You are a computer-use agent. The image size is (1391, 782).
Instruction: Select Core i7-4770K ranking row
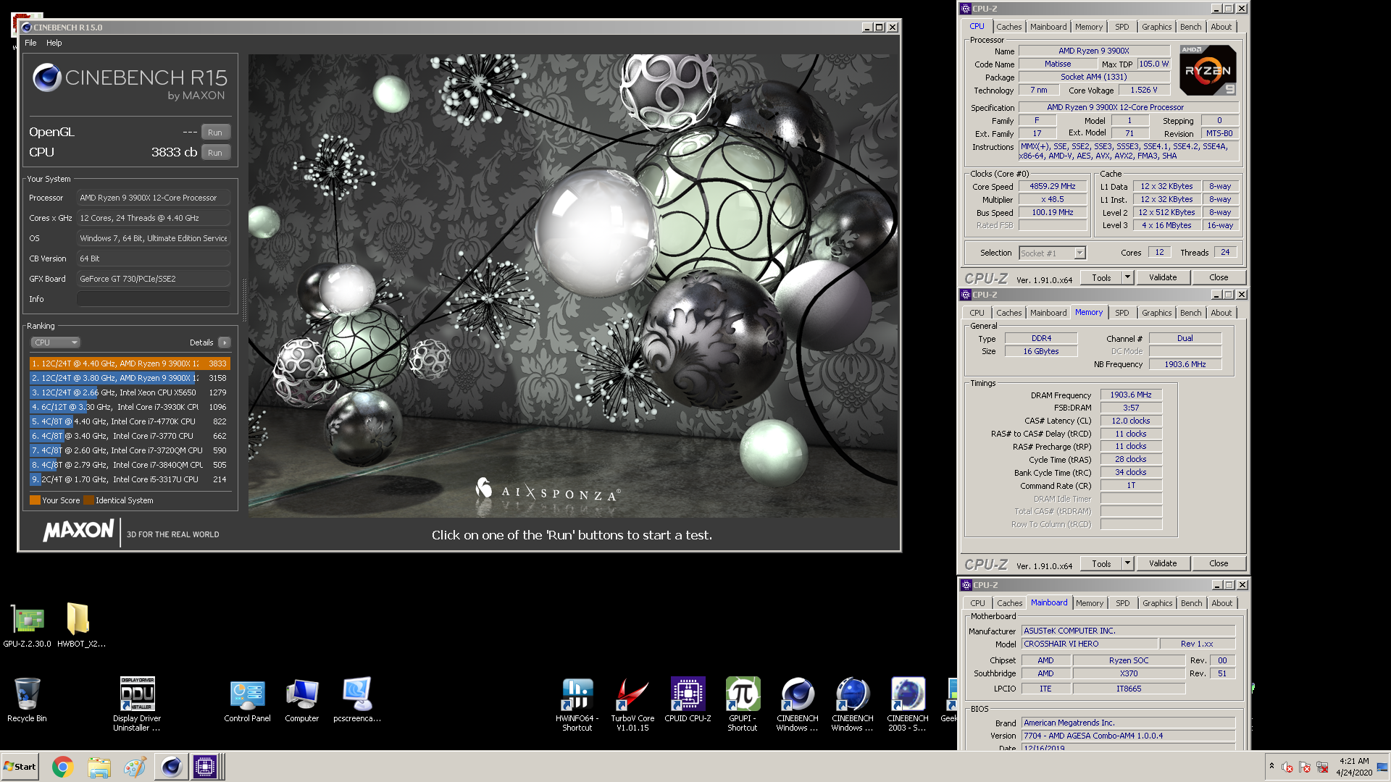point(130,421)
